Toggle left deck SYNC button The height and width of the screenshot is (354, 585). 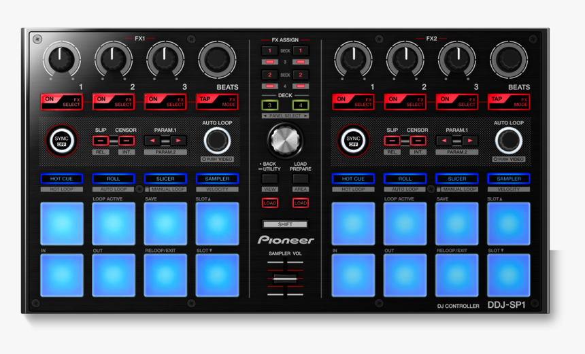[61, 141]
